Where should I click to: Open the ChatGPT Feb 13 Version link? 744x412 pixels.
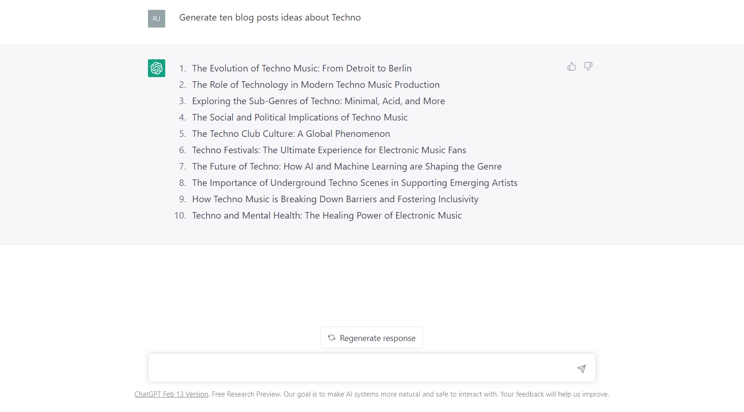[171, 394]
